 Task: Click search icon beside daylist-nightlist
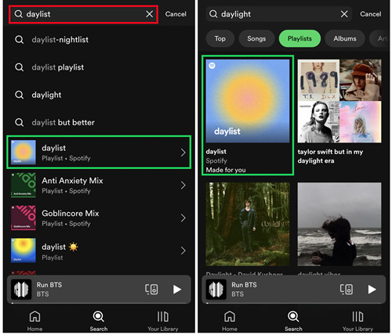(x=19, y=40)
